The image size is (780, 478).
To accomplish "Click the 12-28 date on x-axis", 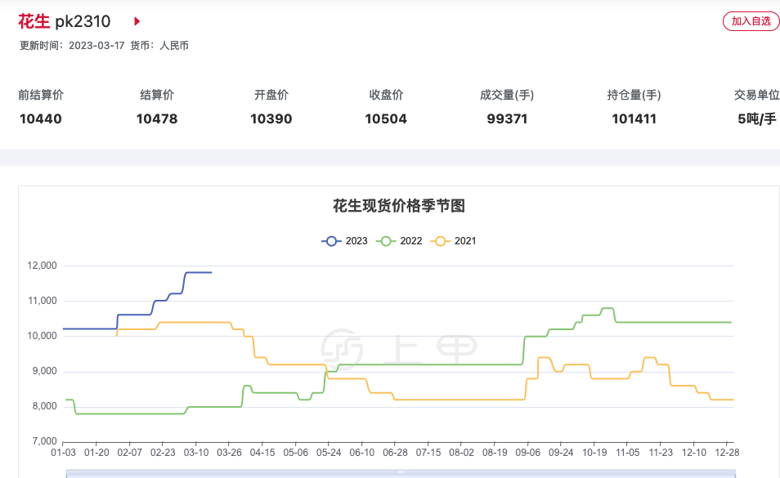I will [727, 452].
